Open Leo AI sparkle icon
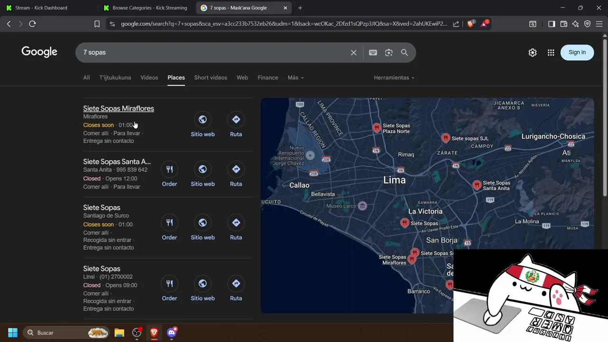 (x=576, y=24)
